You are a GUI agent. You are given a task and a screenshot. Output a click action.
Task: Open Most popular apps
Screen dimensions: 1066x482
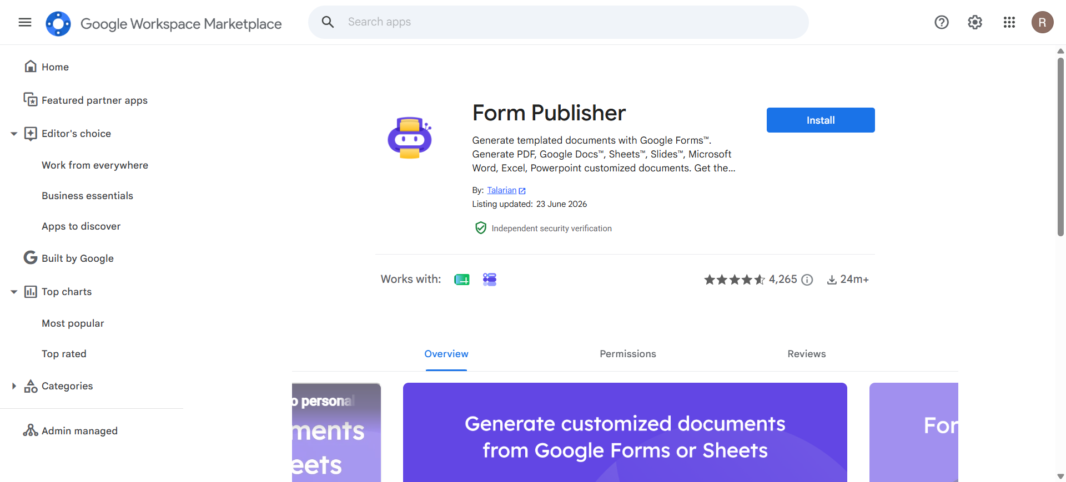[x=73, y=323]
